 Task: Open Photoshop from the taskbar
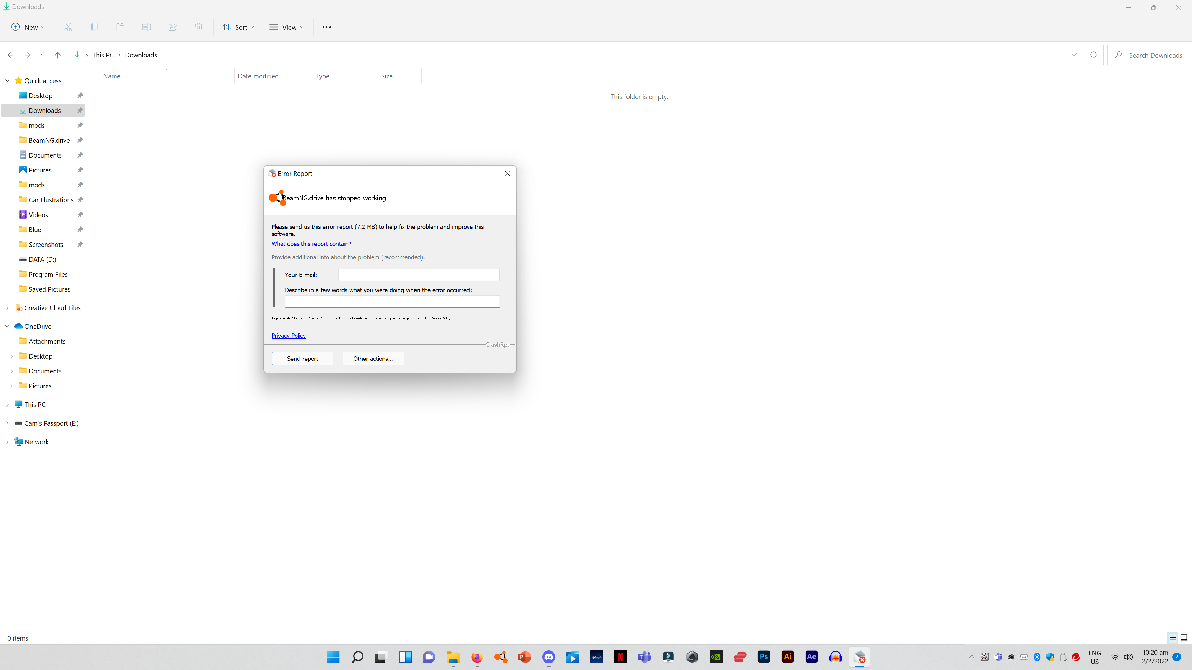[764, 657]
